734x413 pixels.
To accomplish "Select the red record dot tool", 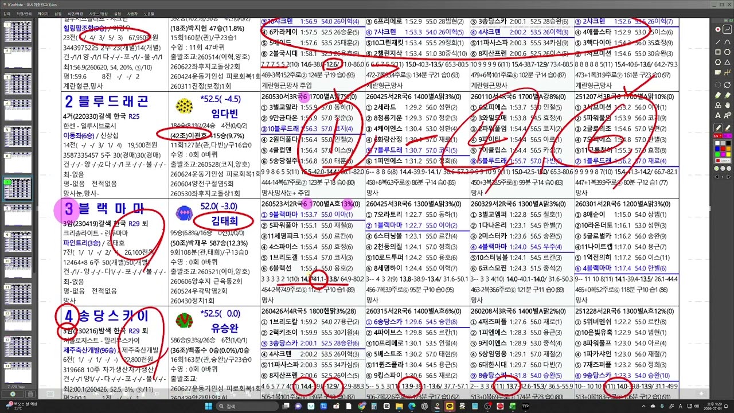I will pyautogui.click(x=717, y=29).
